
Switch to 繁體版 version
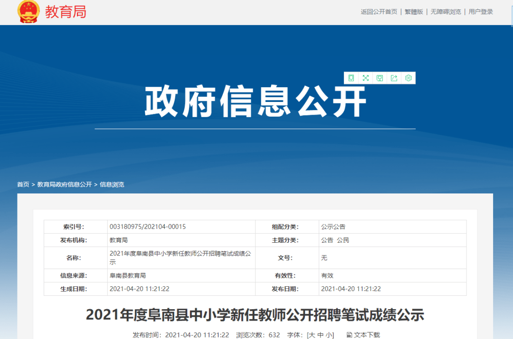pyautogui.click(x=414, y=12)
